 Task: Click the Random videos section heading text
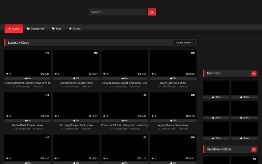point(219,149)
